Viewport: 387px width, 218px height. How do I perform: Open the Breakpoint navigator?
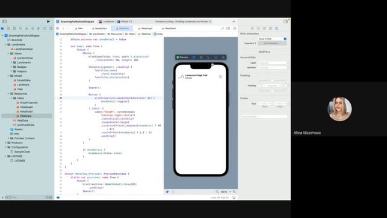pyautogui.click(x=45, y=28)
